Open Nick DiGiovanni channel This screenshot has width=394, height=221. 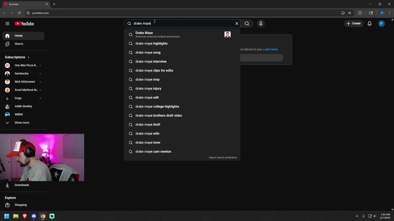point(23,82)
